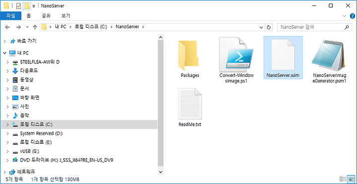The image size is (357, 184).
Task: Collapse the 내 PC tree node
Action: tap(5, 53)
